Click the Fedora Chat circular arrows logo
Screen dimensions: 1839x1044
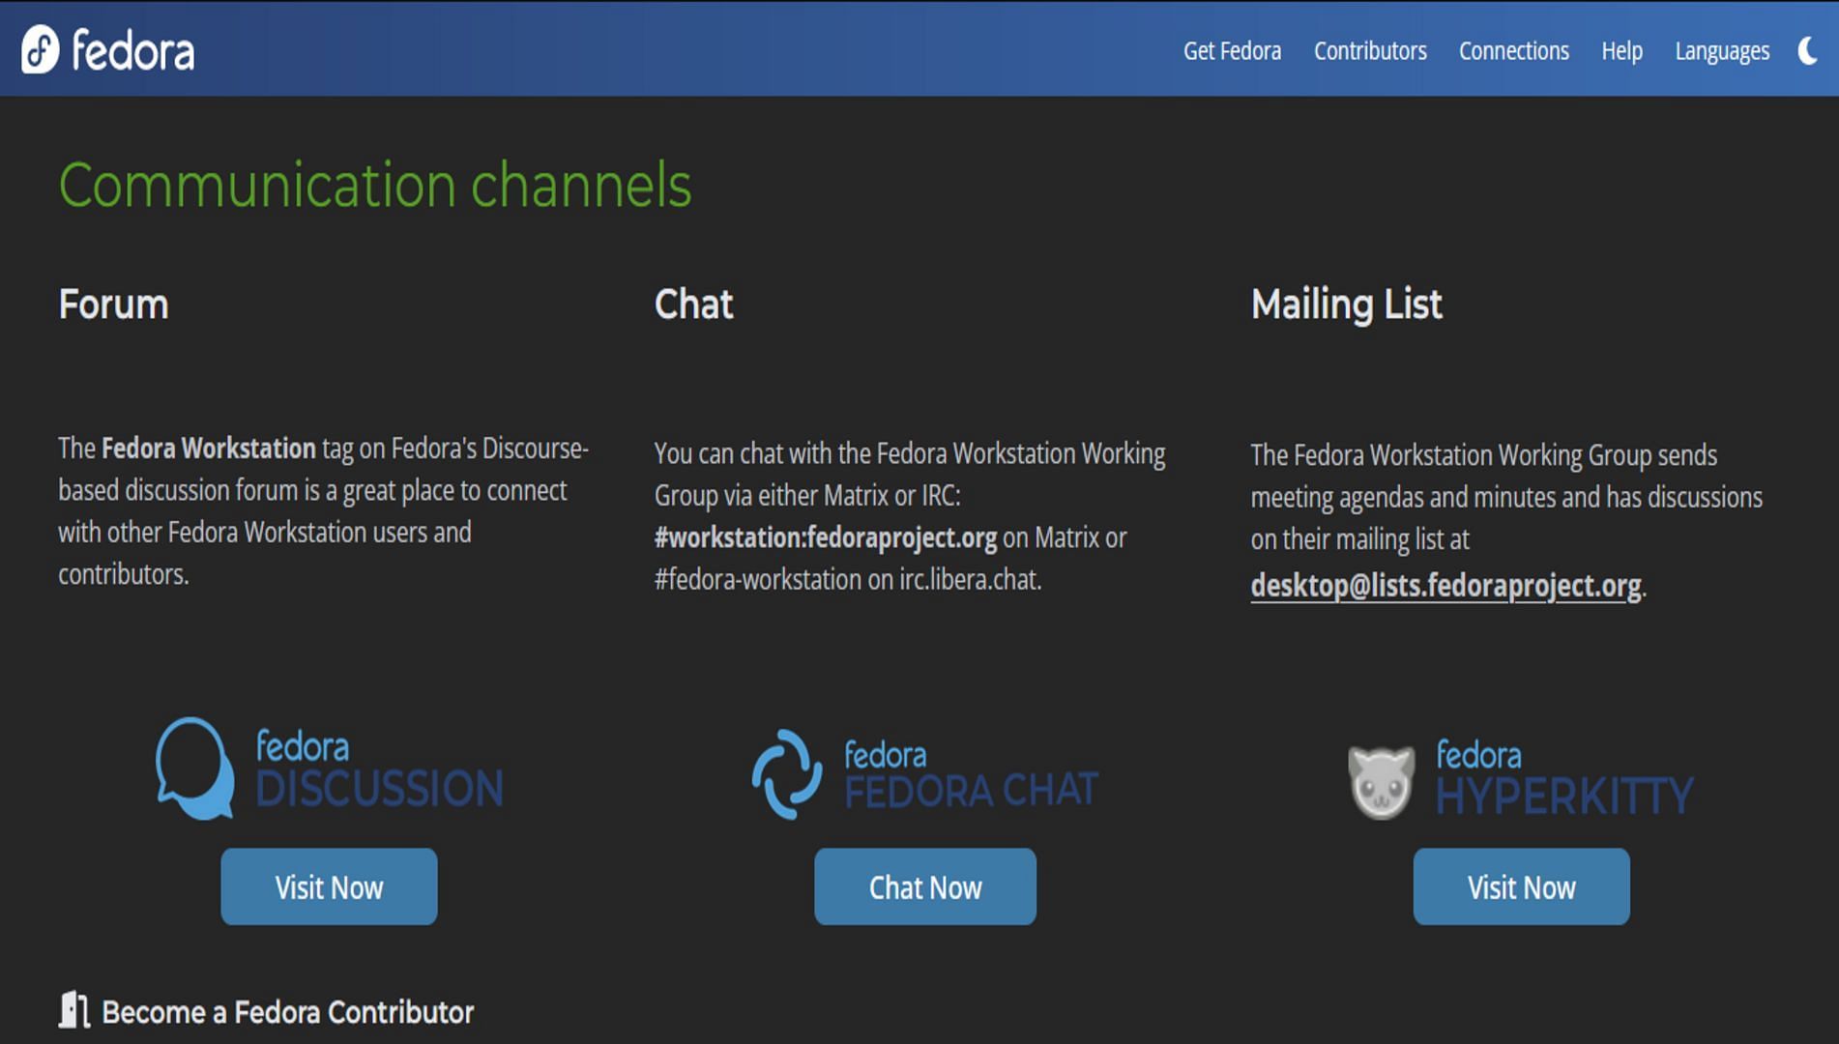pyautogui.click(x=787, y=774)
